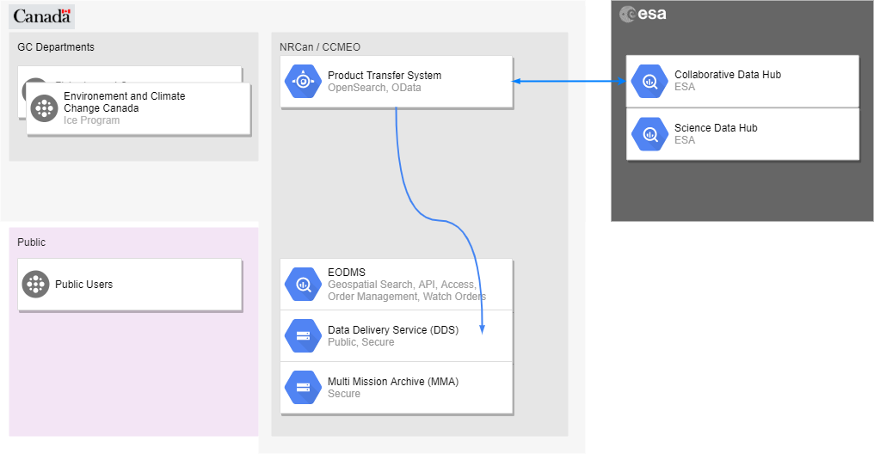Click the Data Delivery Service storage icon
The width and height of the screenshot is (874, 454).
pyautogui.click(x=303, y=336)
